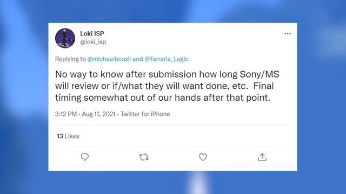Visit the @michaelbcoxii mention link

pos(109,59)
